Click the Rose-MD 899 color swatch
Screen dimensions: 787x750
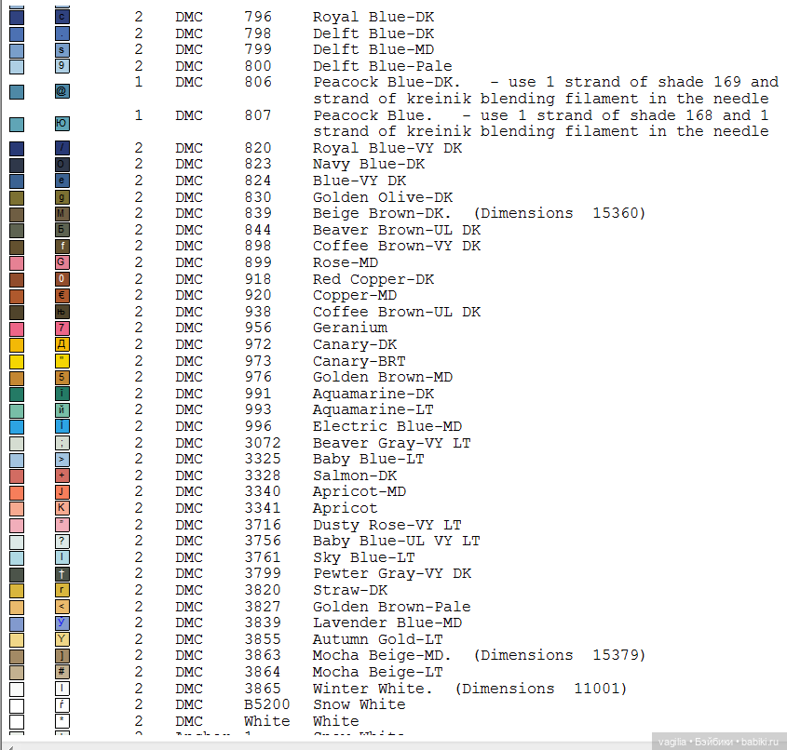[17, 262]
